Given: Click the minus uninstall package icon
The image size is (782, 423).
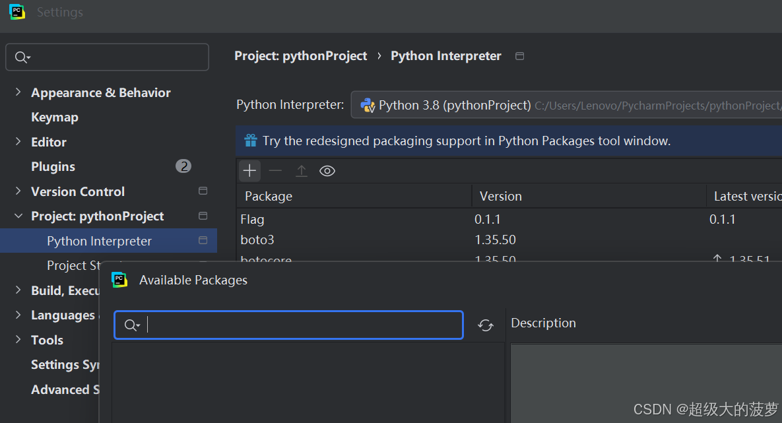Looking at the screenshot, I should 275,172.
